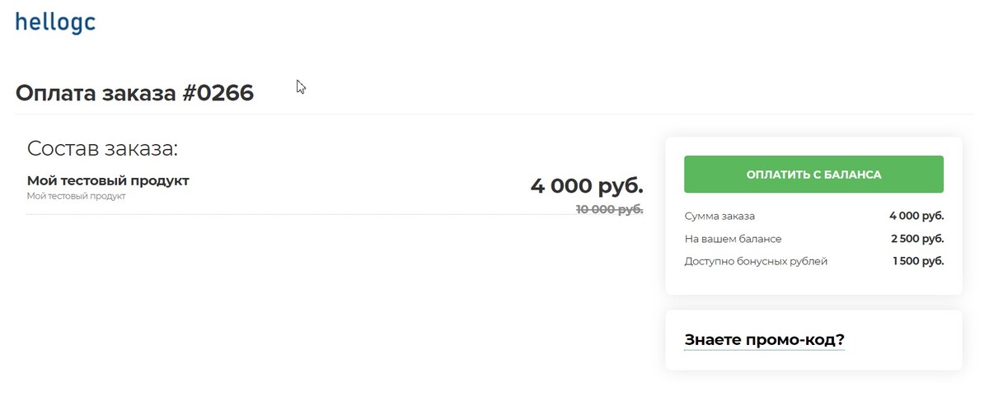This screenshot has width=989, height=401.
Task: Pay the order with the green balance button
Action: tap(813, 175)
